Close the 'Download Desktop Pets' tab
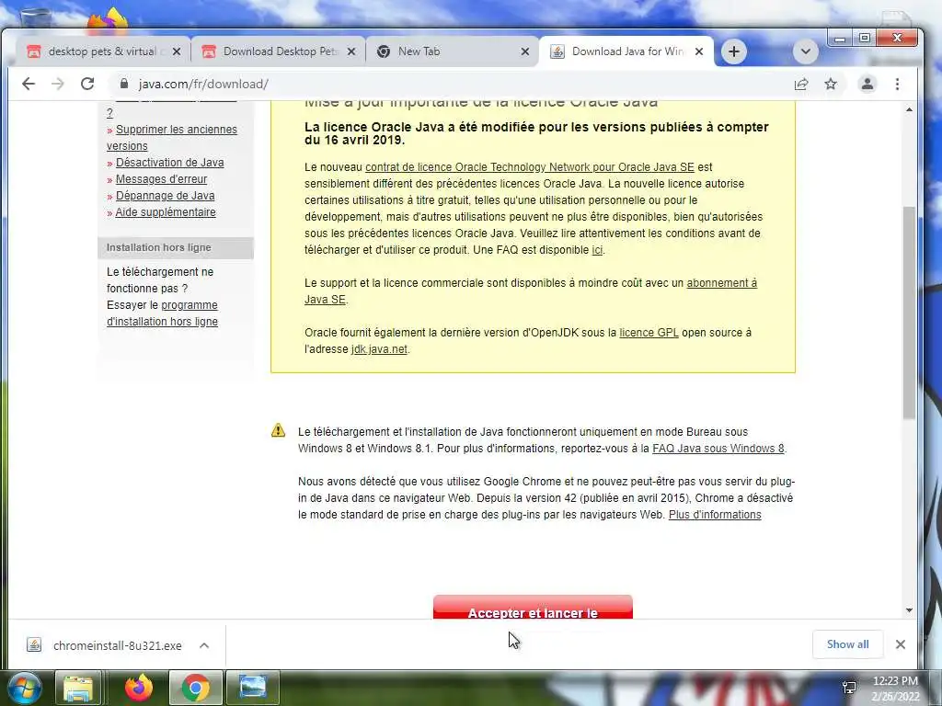This screenshot has height=706, width=942. point(351,51)
